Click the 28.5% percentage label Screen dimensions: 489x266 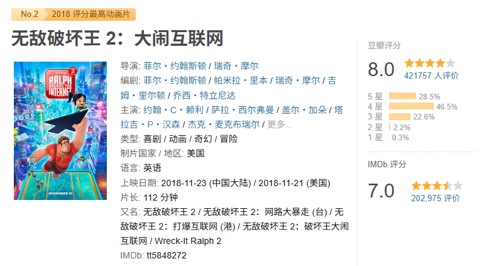click(x=429, y=96)
